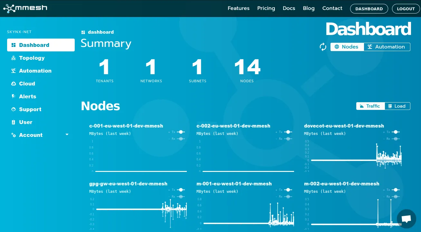
Task: Click the refresh icon near Nodes toggle
Action: 323,47
